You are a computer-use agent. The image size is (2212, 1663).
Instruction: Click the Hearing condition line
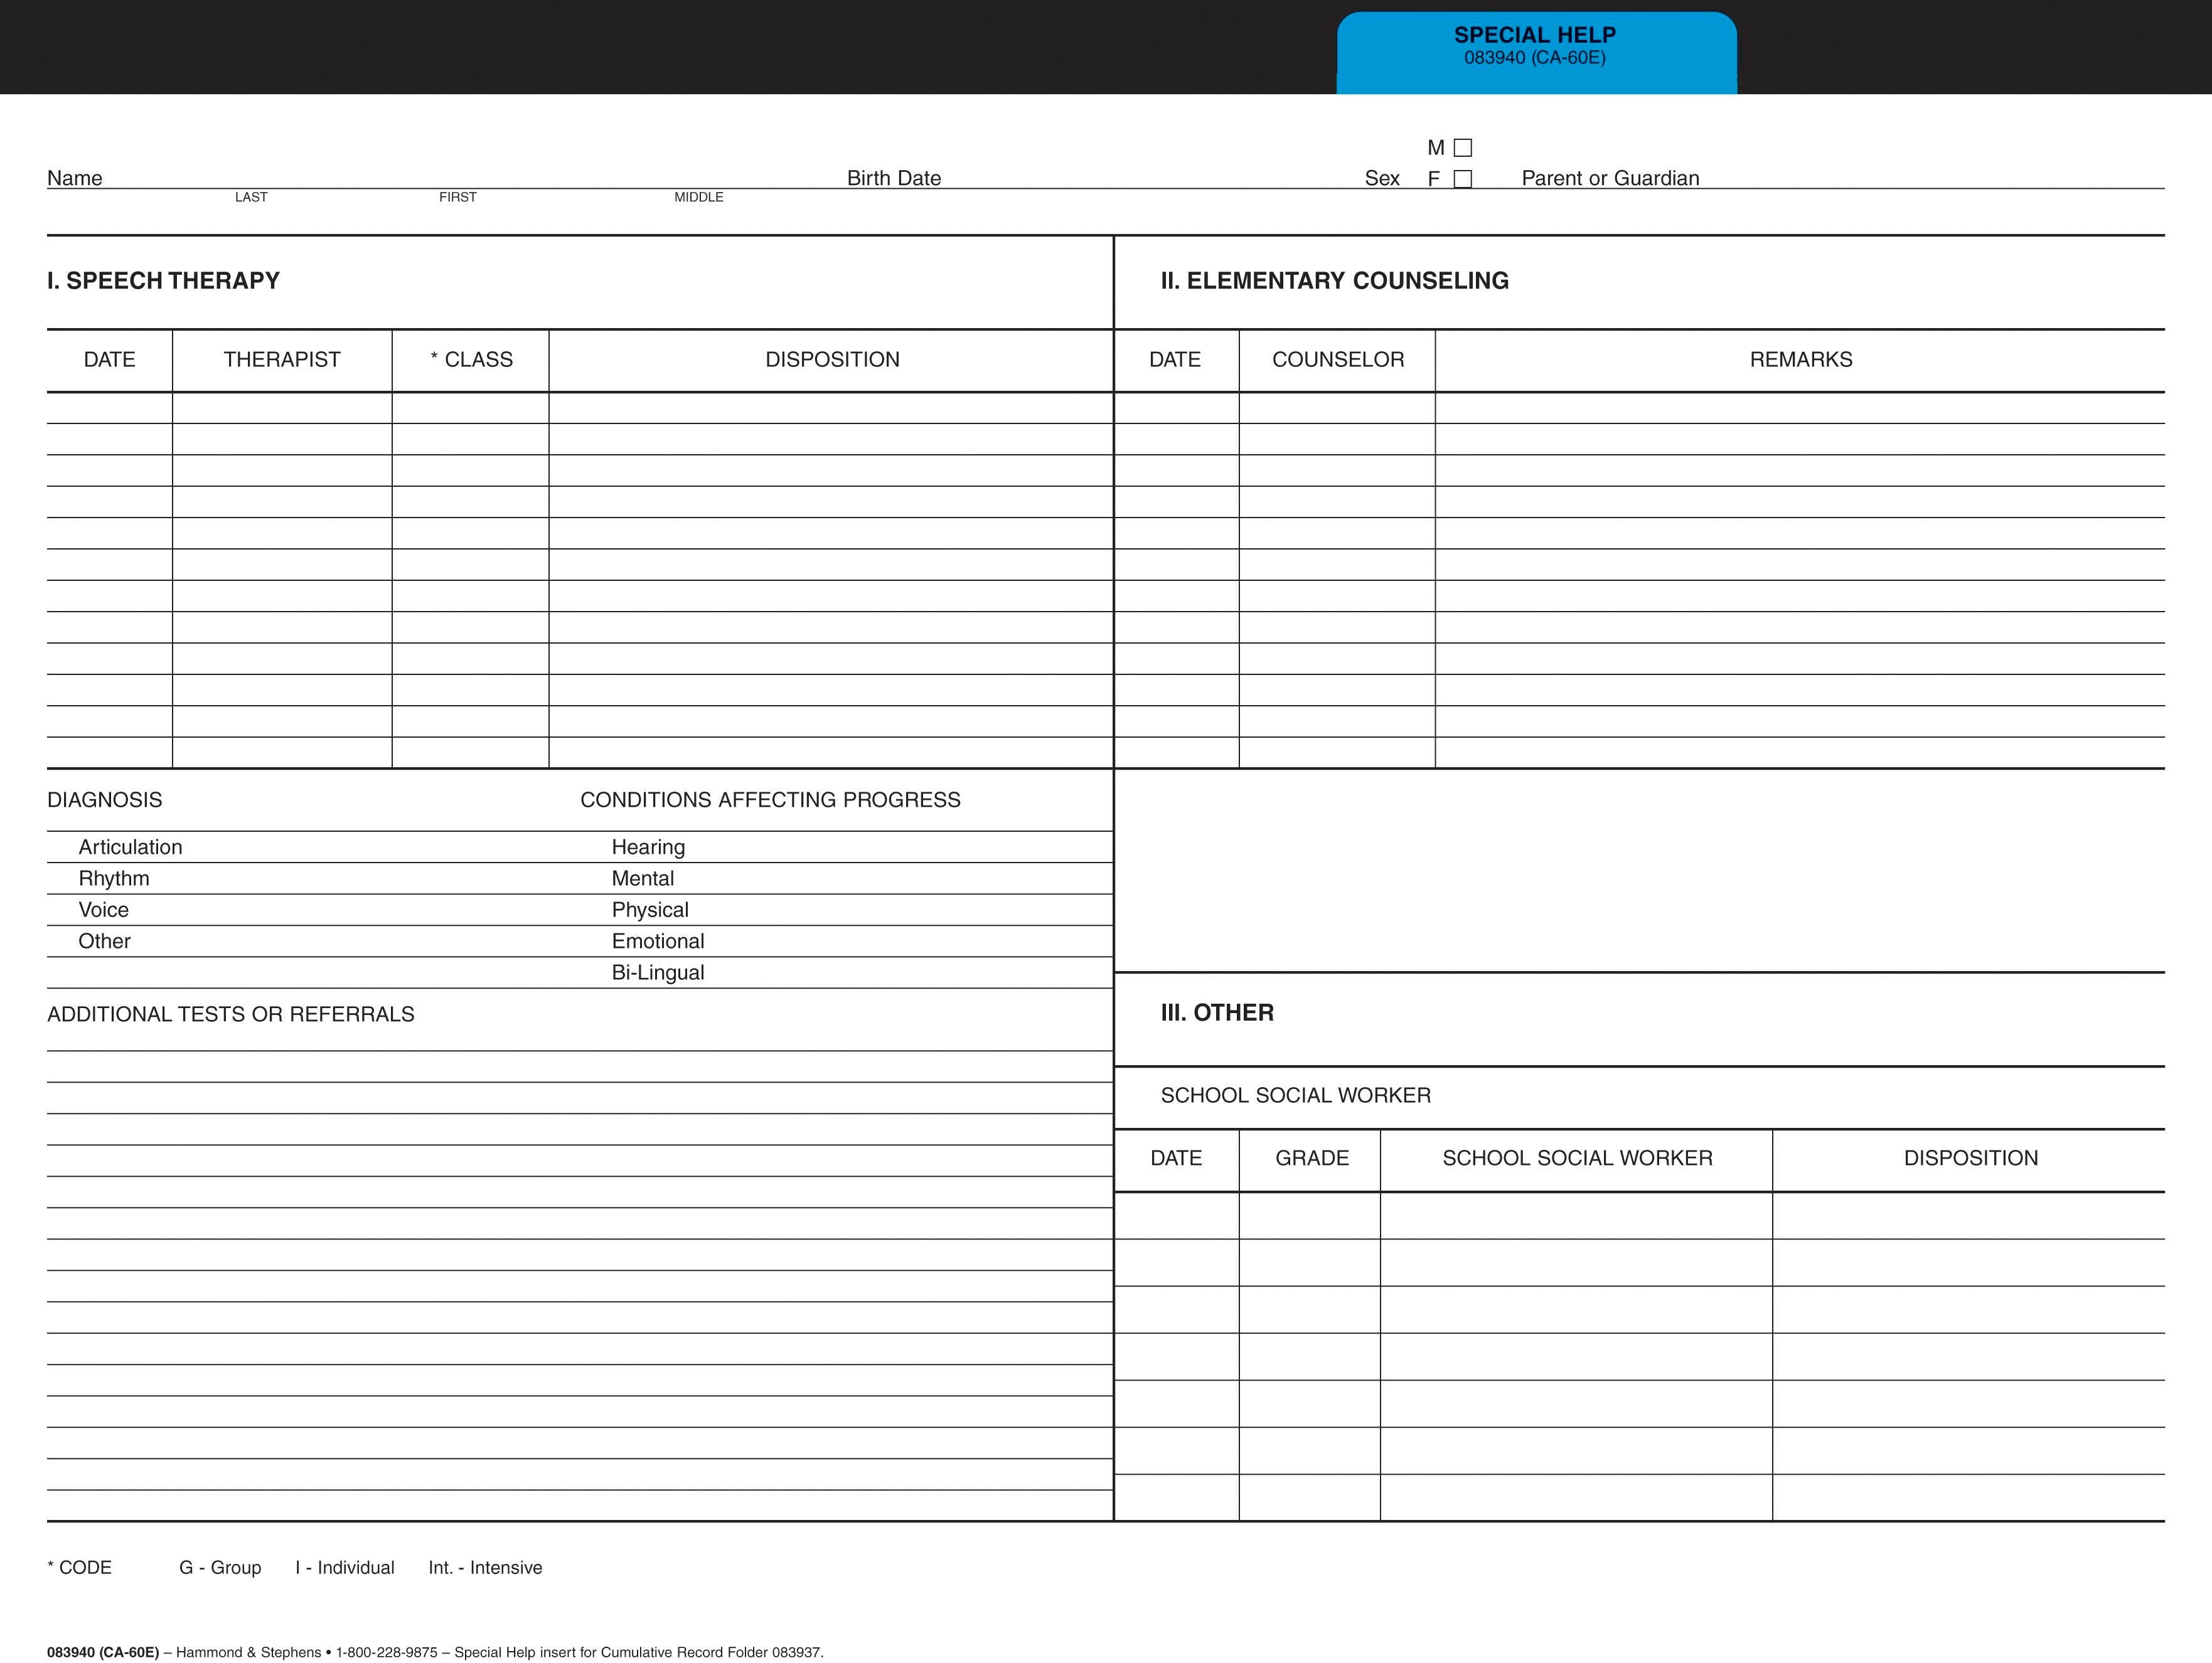pyautogui.click(x=648, y=847)
